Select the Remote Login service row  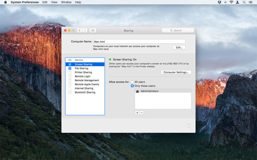(85, 76)
